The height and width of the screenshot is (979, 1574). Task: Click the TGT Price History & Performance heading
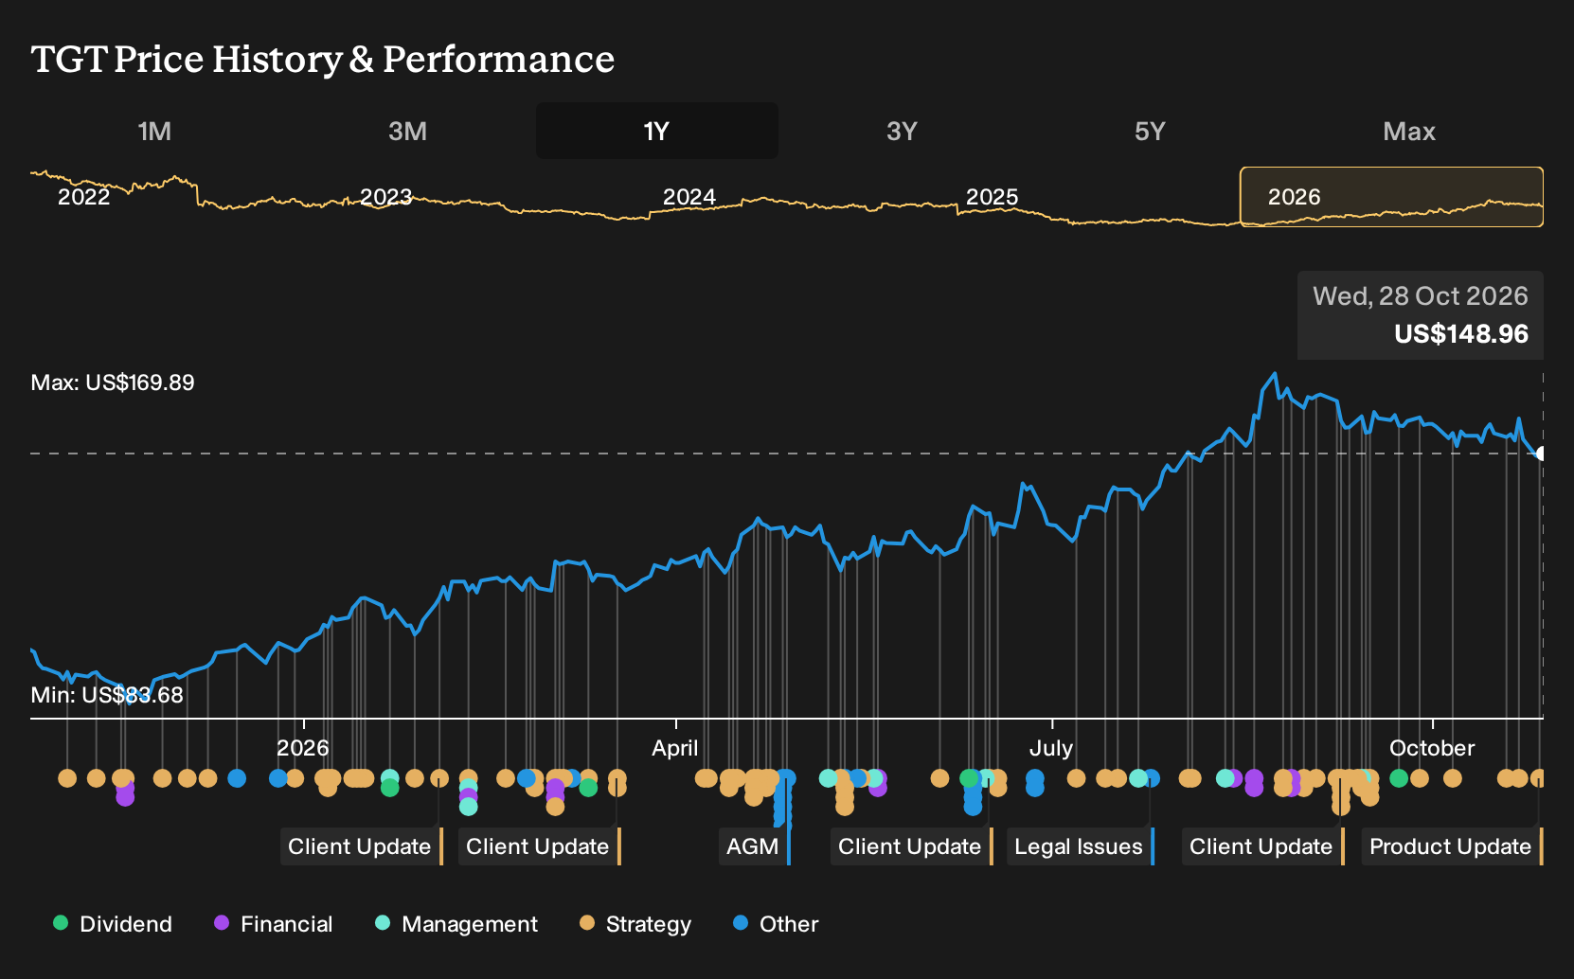[x=323, y=59]
